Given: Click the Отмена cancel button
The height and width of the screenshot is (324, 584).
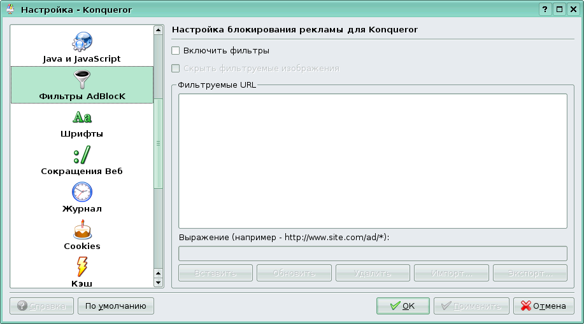Looking at the screenshot, I should coord(543,306).
